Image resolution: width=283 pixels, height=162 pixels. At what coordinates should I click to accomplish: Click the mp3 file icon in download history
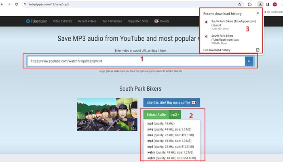206,22
